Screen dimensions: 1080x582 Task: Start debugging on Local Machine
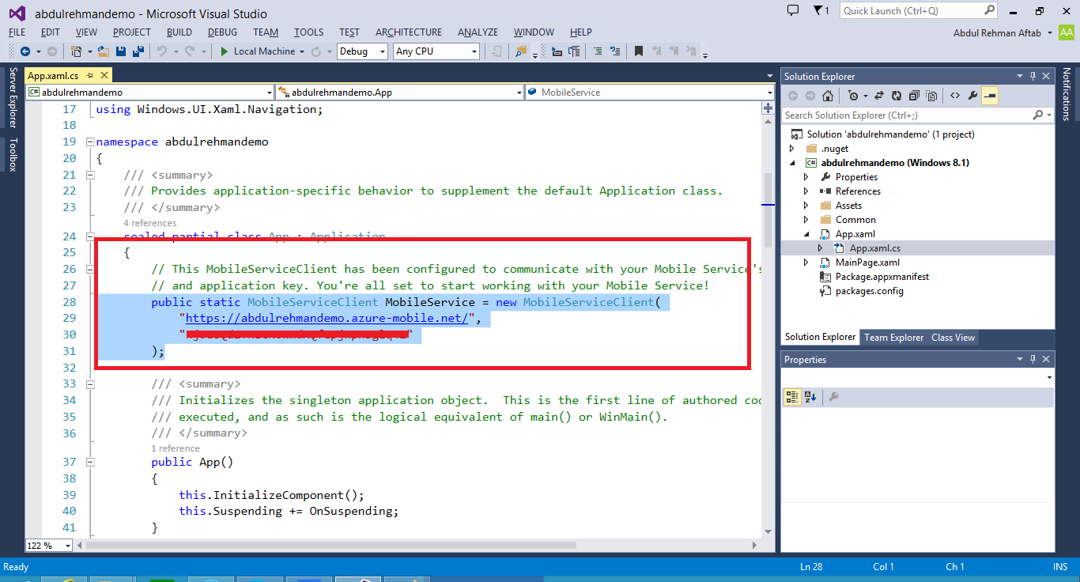coord(257,51)
